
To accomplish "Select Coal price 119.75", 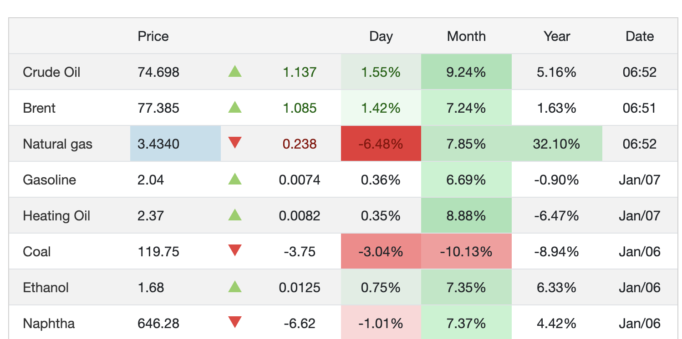I will point(158,252).
